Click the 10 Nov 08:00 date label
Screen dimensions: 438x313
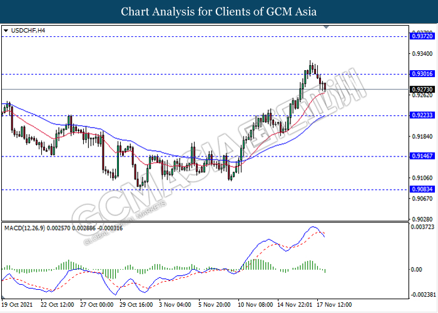[x=255, y=305]
